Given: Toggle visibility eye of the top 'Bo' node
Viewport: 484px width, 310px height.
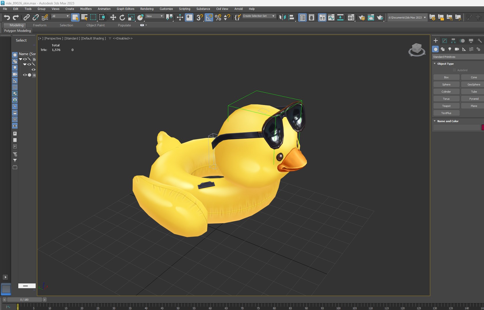Looking at the screenshot, I should pos(25,59).
